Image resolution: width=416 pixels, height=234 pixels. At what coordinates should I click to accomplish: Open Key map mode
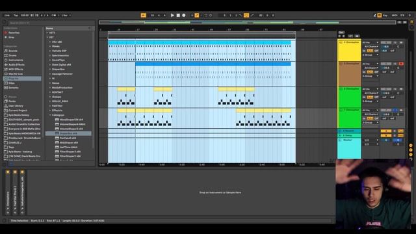(x=385, y=16)
